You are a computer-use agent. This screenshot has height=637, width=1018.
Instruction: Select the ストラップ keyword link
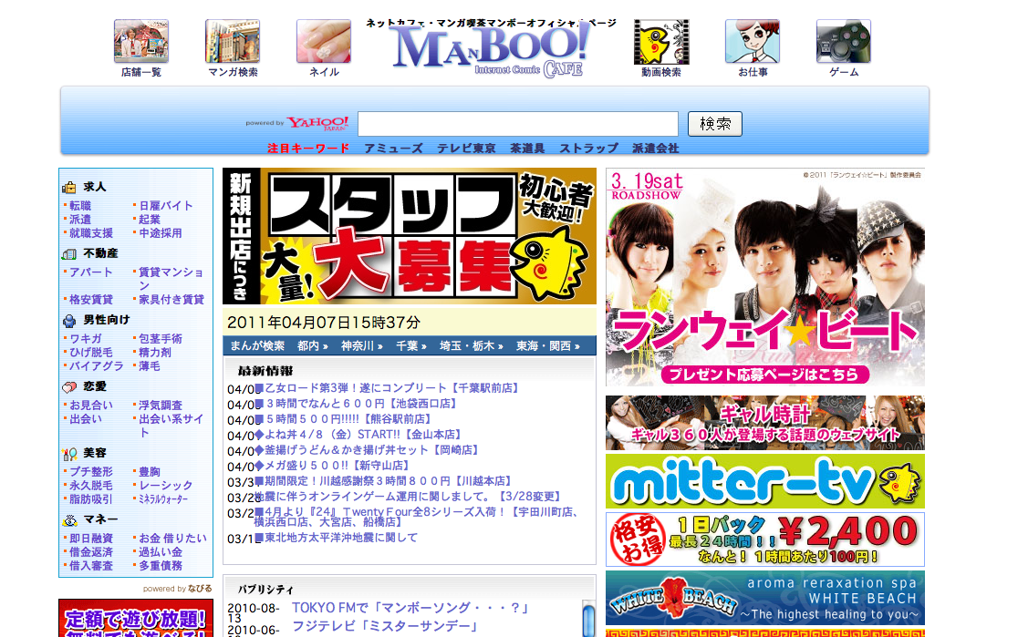(589, 148)
